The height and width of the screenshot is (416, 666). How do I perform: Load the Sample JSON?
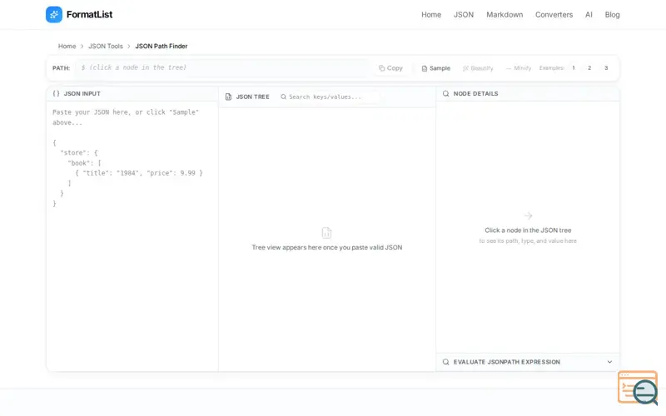click(435, 68)
